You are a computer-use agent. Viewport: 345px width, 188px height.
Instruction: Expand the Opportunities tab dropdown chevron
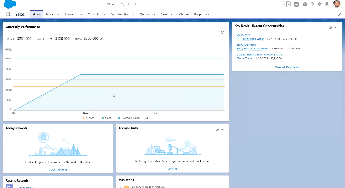click(x=133, y=15)
